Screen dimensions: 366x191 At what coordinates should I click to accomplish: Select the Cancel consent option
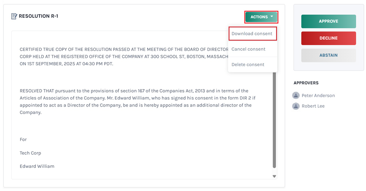248,49
